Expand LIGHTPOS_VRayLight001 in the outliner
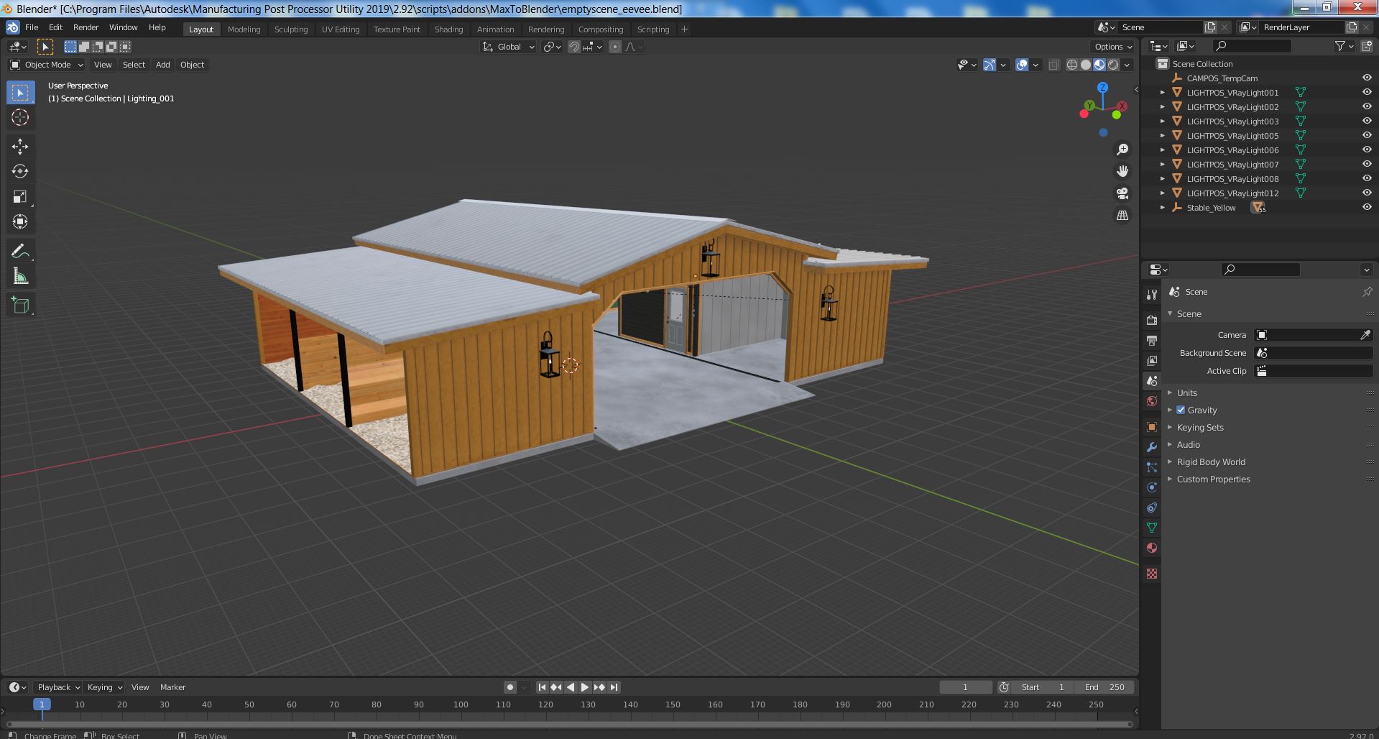Screen dimensions: 1379x739 click(1163, 93)
